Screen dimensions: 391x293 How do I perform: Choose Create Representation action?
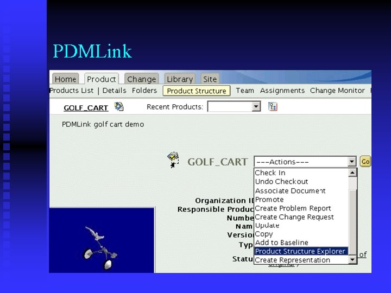(x=301, y=260)
